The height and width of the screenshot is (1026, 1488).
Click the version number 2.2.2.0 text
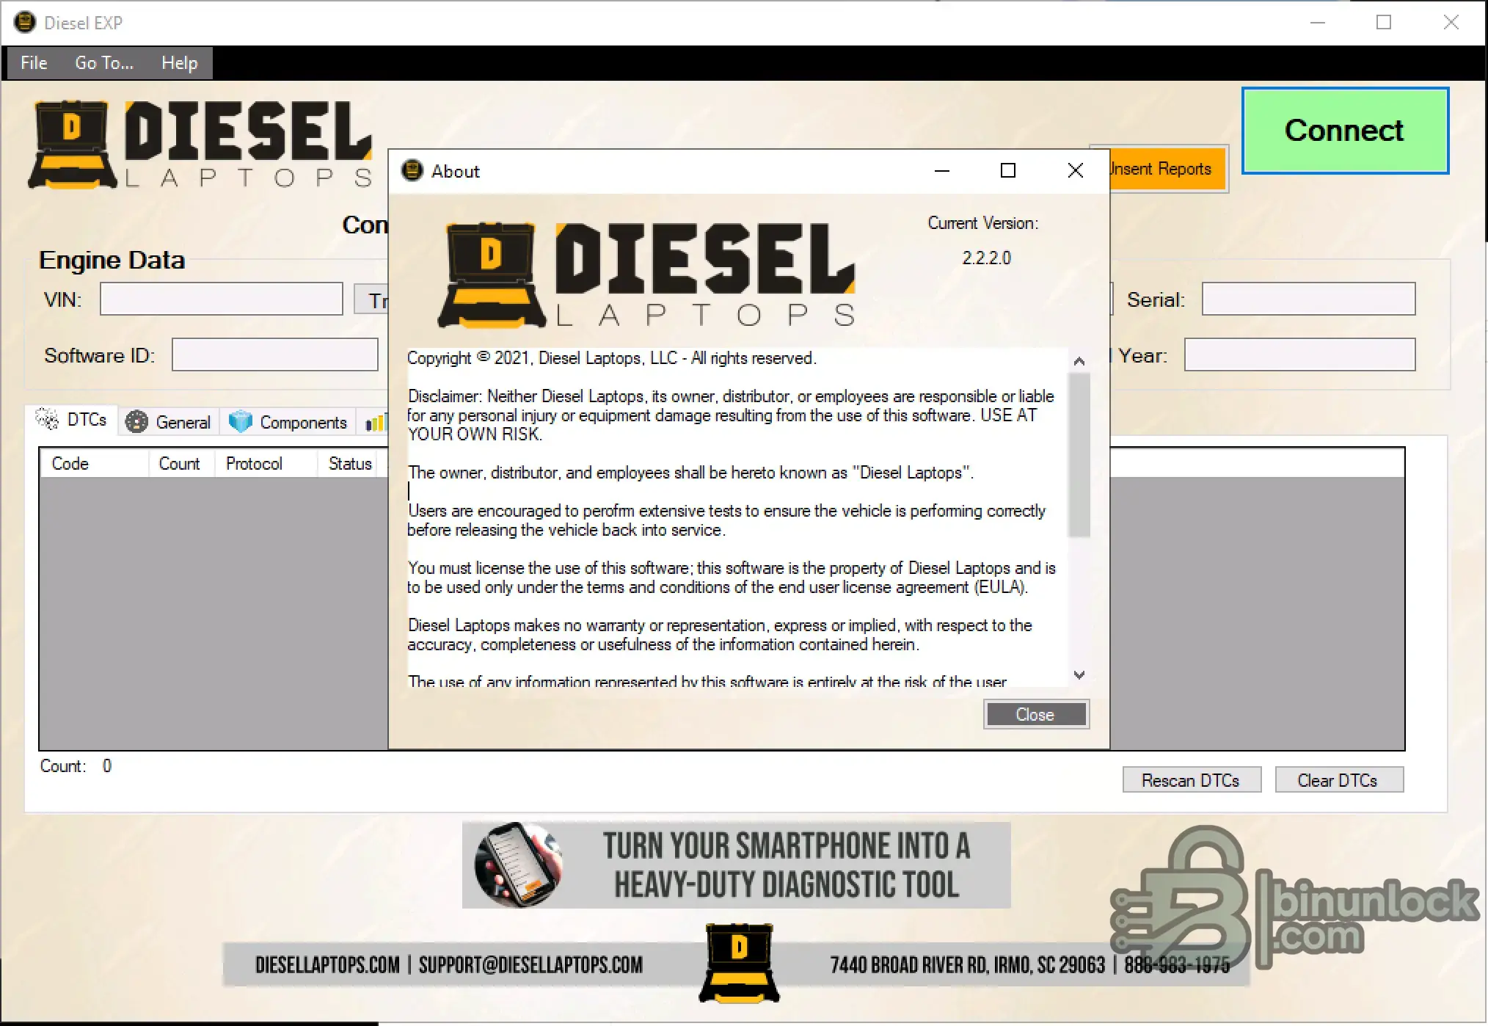click(x=986, y=258)
